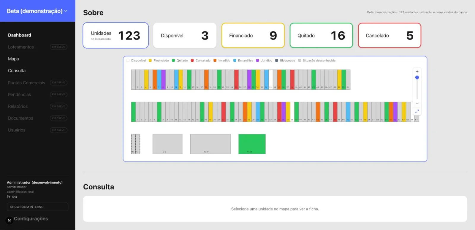The height and width of the screenshot is (230, 475).
Task: Open Consulta in the sidebar
Action: click(x=17, y=71)
